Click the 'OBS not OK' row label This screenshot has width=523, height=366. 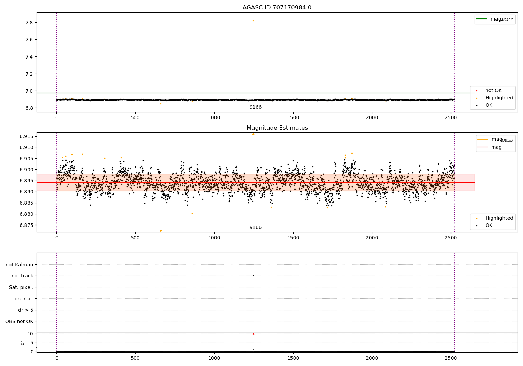click(x=20, y=321)
